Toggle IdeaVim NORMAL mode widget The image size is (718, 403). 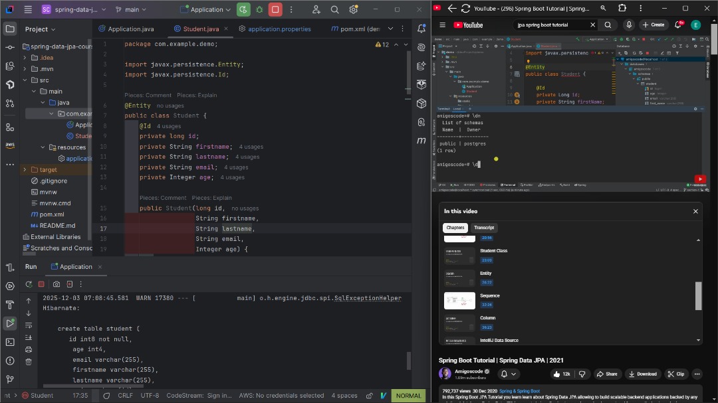[408, 396]
